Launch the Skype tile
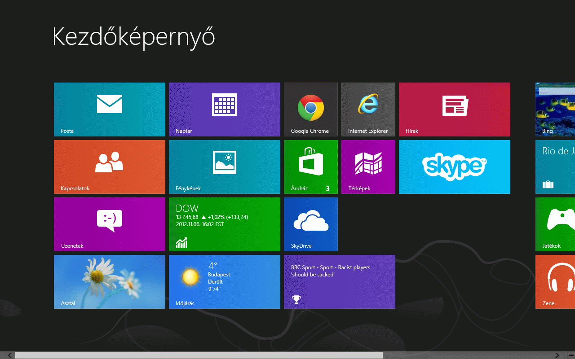Image resolution: width=575 pixels, height=359 pixels. click(454, 167)
